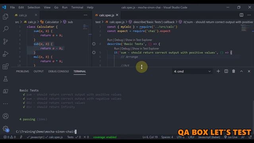Viewport: 254px width, 143px height.
Task: Open the Run and Debug view
Action: tap(6, 54)
